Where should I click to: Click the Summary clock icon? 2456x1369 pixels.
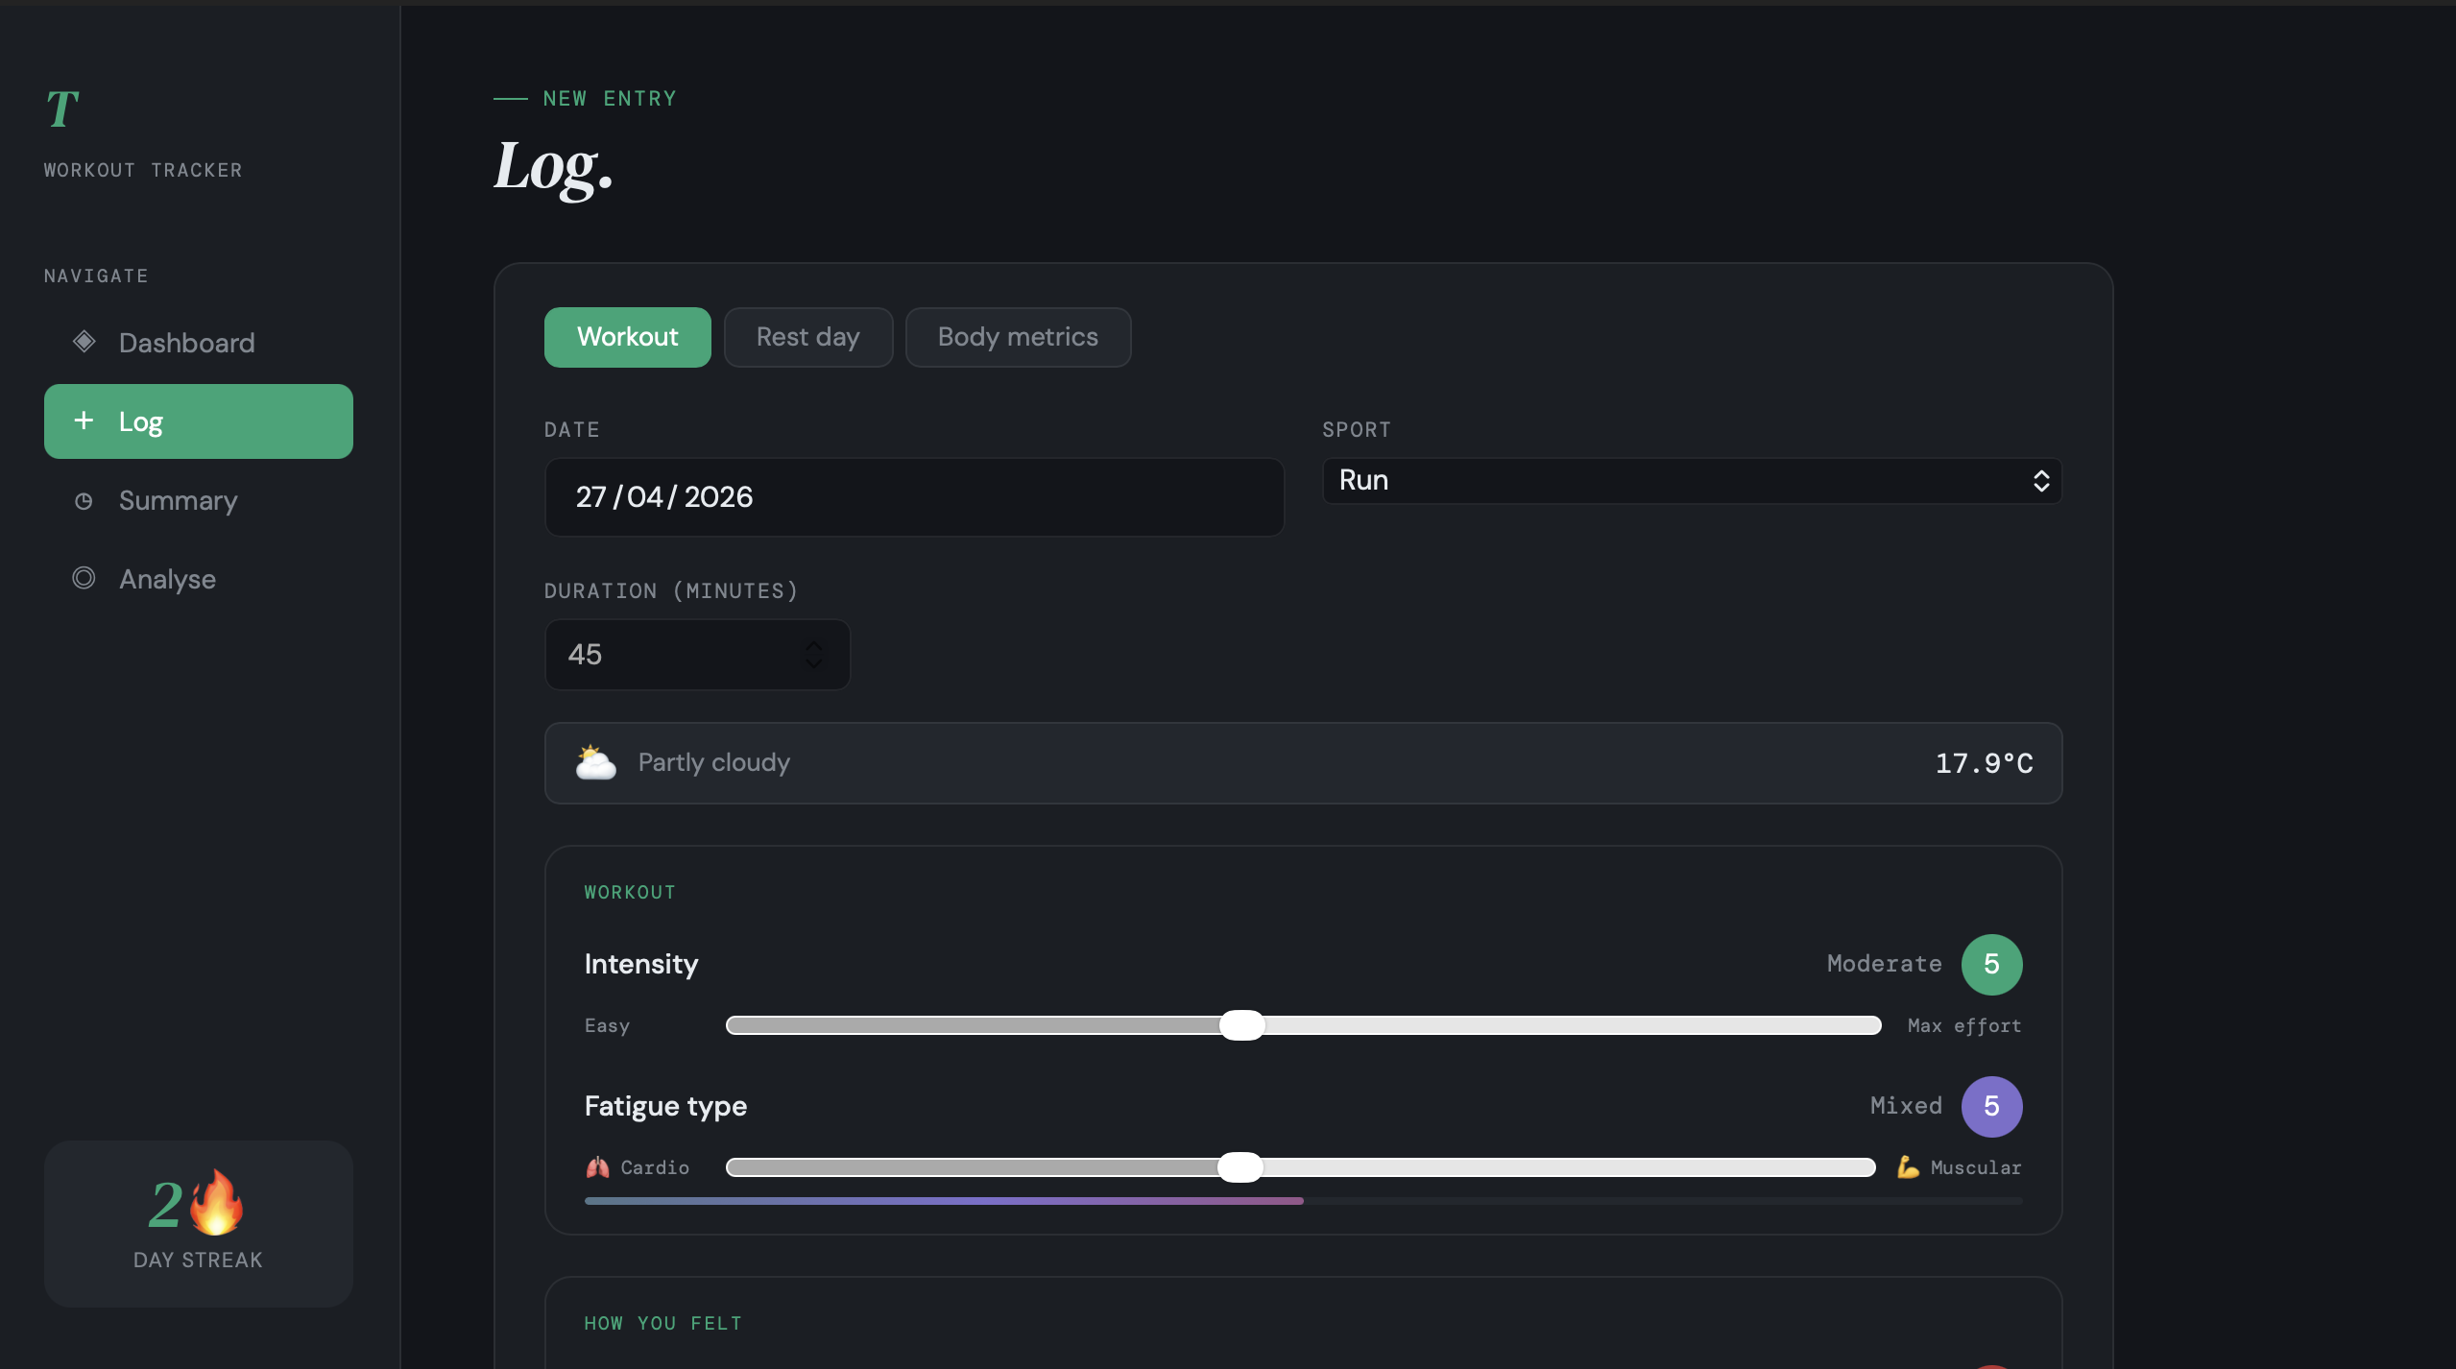pyautogui.click(x=84, y=500)
